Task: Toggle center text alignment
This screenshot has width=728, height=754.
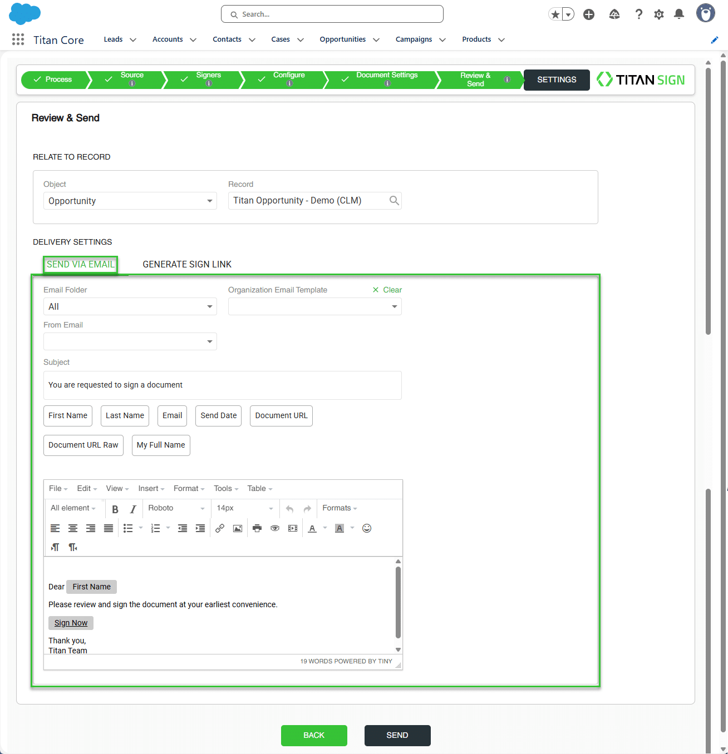Action: (x=72, y=528)
